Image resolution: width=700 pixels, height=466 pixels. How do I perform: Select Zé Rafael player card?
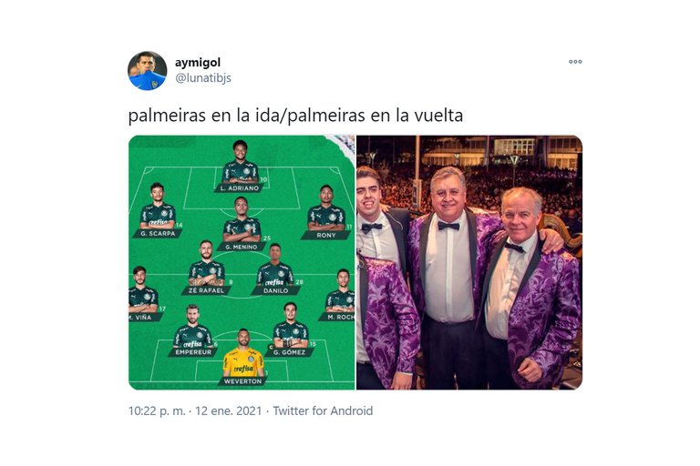coord(206,268)
